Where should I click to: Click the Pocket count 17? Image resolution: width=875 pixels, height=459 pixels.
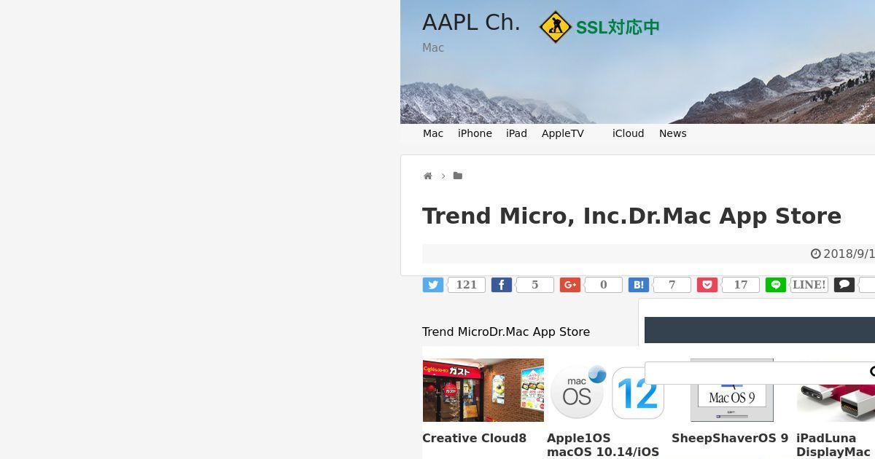click(x=741, y=285)
